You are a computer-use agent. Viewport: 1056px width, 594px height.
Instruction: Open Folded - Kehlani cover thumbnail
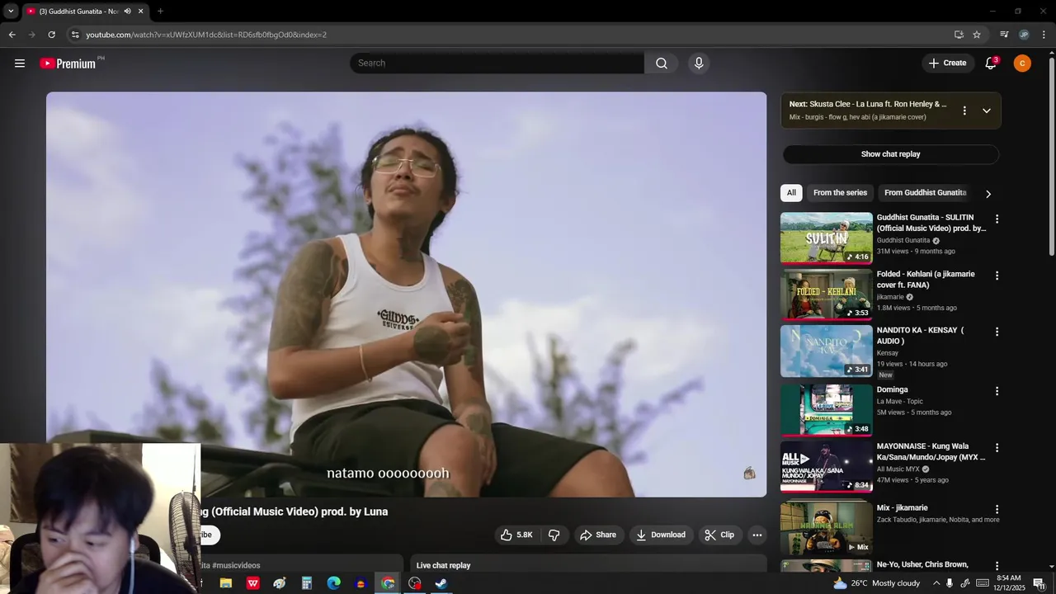[827, 295]
